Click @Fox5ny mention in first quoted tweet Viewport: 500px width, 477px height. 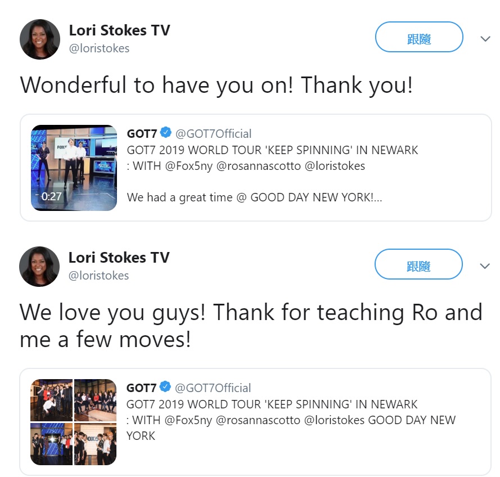189,166
